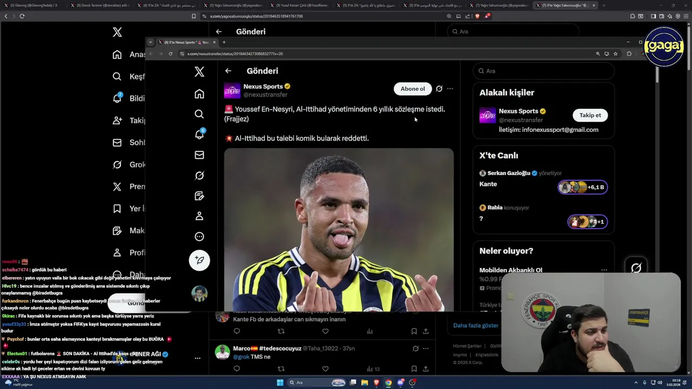Repost Marco's '@grok TMS ne' tweet

281,369
